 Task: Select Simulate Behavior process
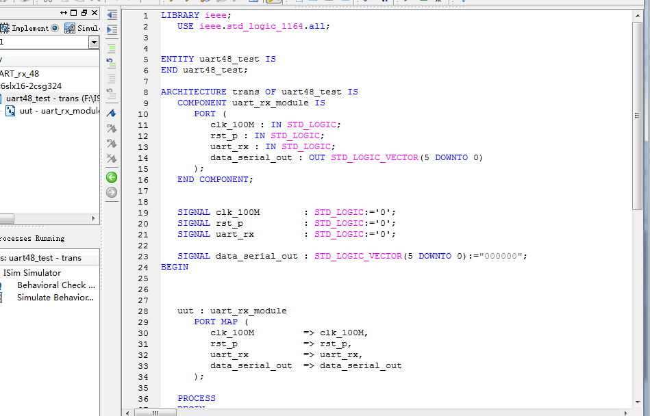[55, 298]
